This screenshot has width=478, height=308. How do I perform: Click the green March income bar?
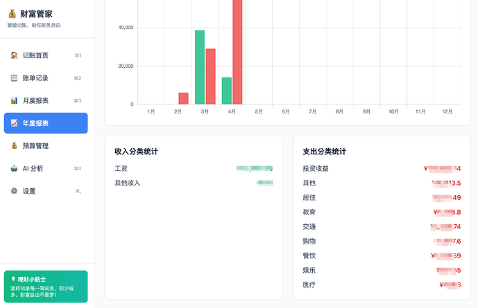(200, 67)
